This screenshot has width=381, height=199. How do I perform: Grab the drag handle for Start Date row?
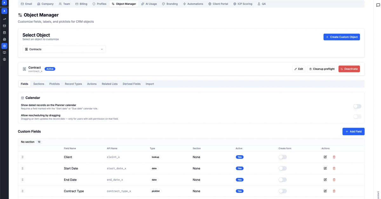point(23,169)
